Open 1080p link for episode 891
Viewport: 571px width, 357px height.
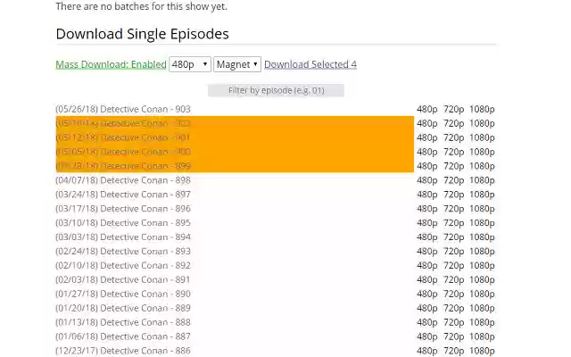[x=482, y=279]
